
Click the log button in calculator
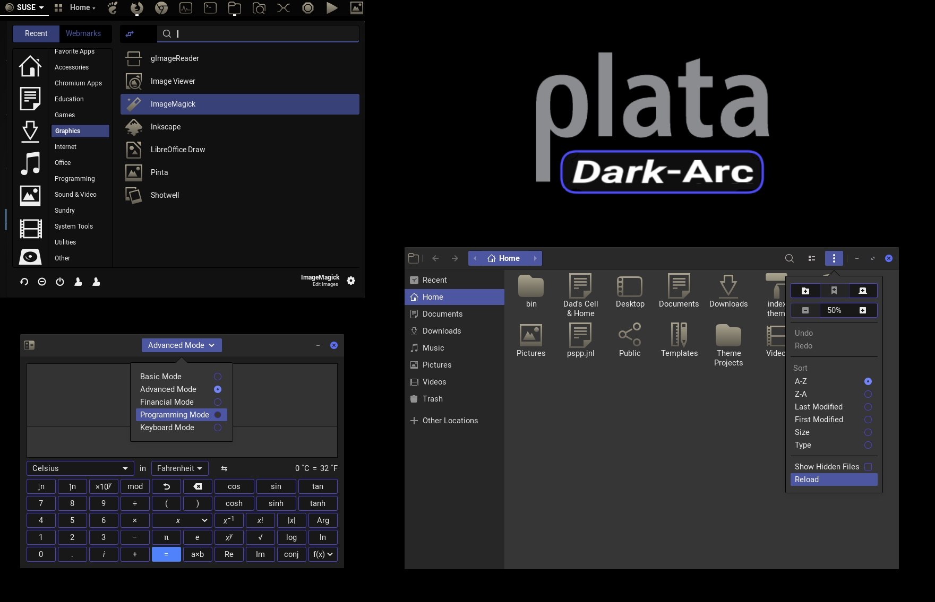tap(291, 537)
